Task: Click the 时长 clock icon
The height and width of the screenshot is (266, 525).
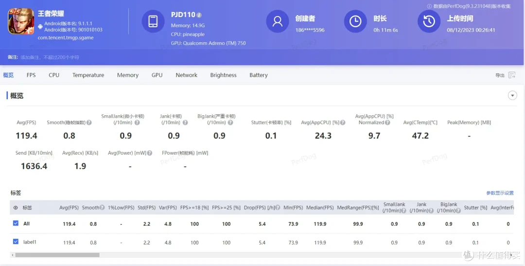Action: (x=355, y=21)
